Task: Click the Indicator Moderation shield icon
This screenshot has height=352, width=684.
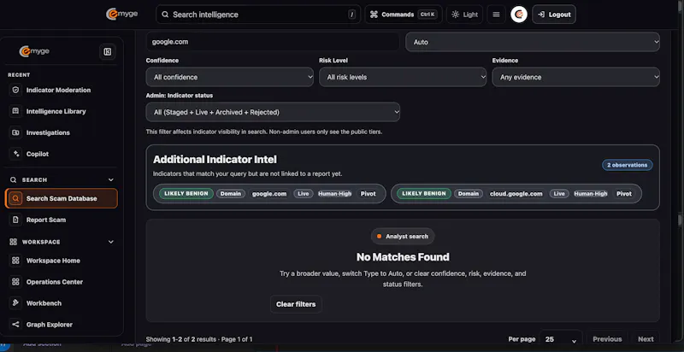Action: (x=15, y=91)
